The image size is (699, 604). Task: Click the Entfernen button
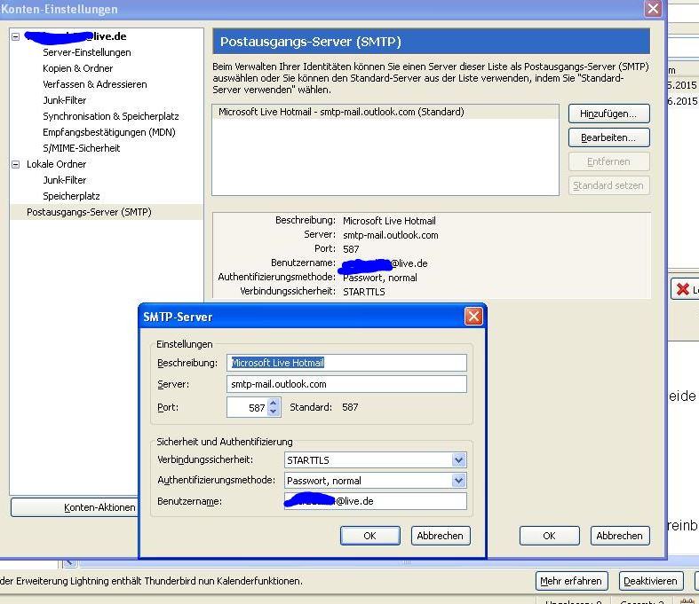(x=608, y=161)
